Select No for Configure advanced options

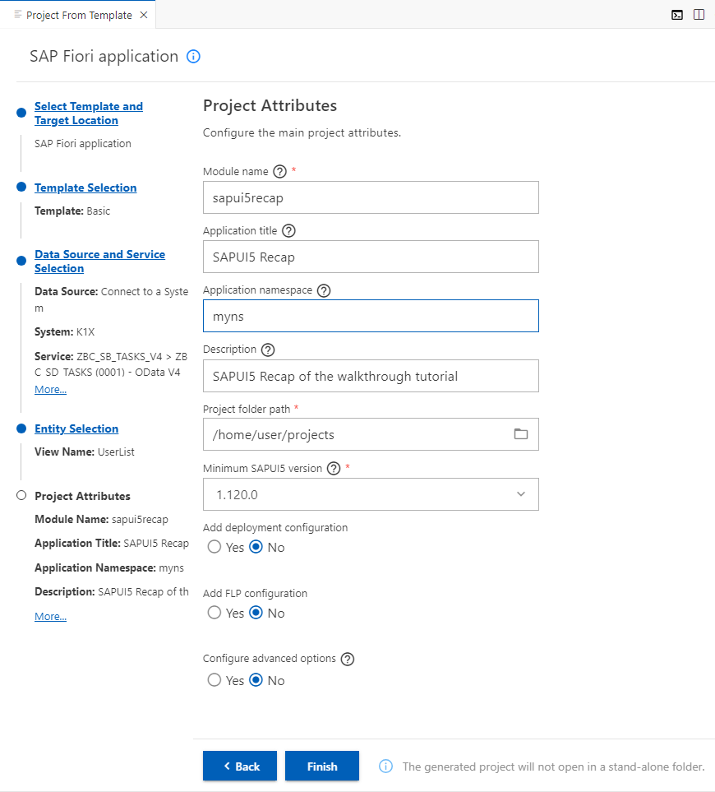coord(256,680)
